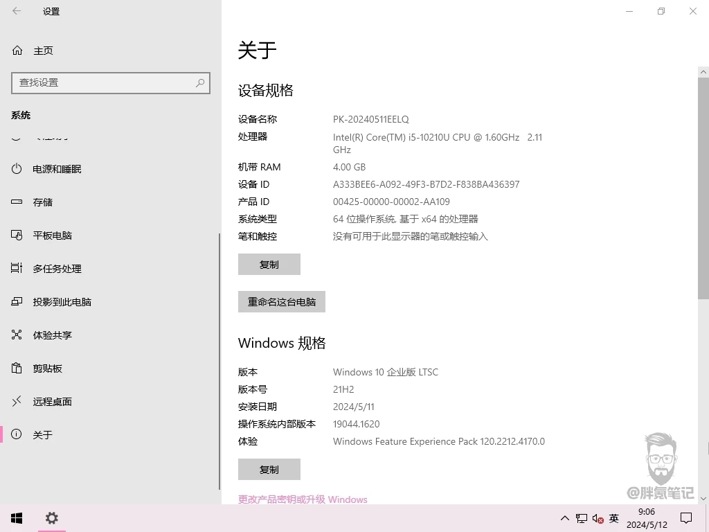The width and height of the screenshot is (709, 532).
Task: Click the scrollbar up arrow
Action: point(703,72)
